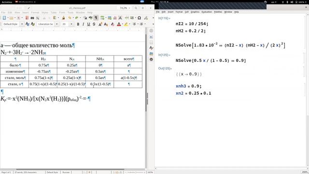Image resolution: width=309 pixels, height=174 pixels.
Task: Click the Font Name input field
Action: (46, 24)
